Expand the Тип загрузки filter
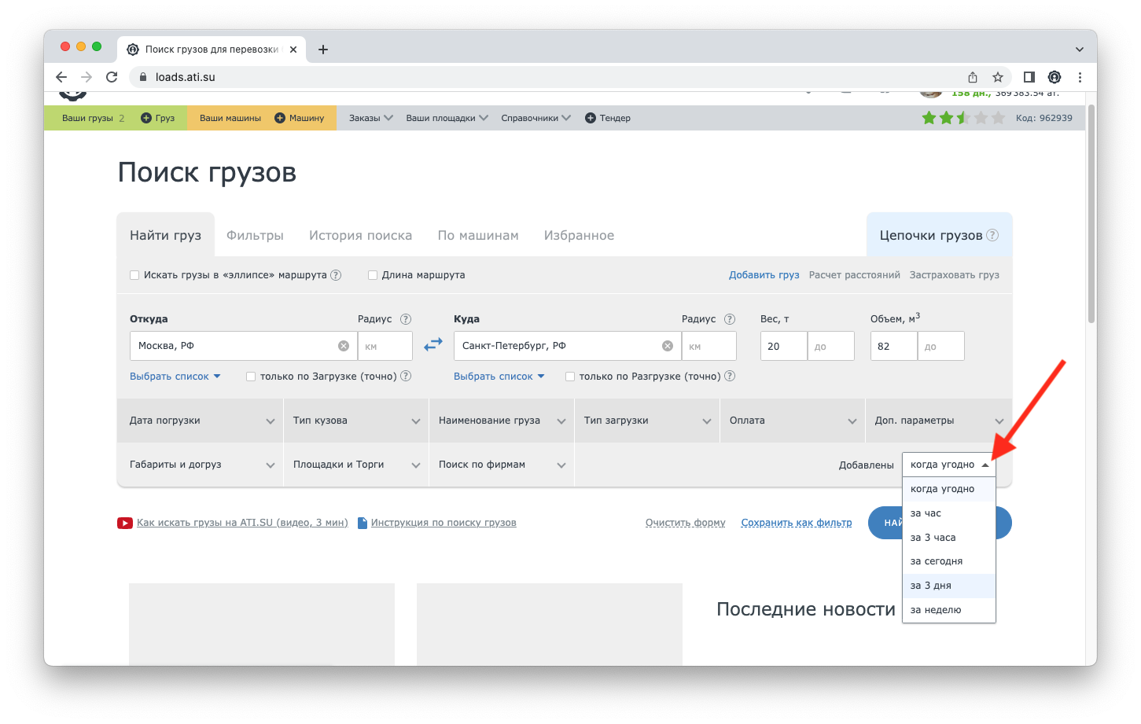Image resolution: width=1141 pixels, height=724 pixels. (x=647, y=421)
